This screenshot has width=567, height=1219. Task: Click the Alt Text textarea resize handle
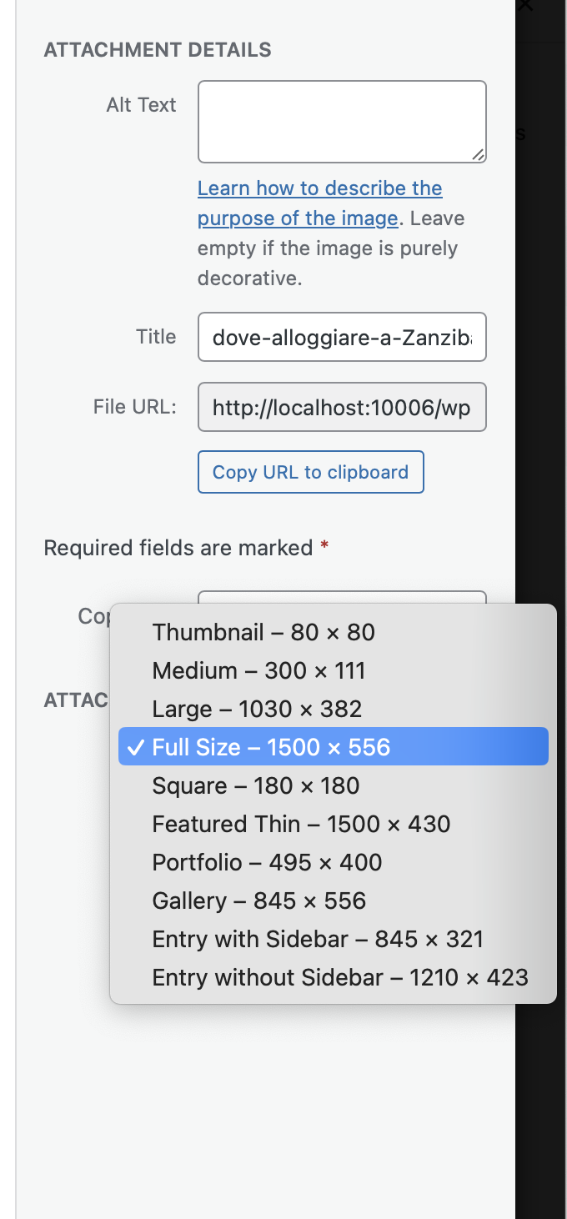478,154
